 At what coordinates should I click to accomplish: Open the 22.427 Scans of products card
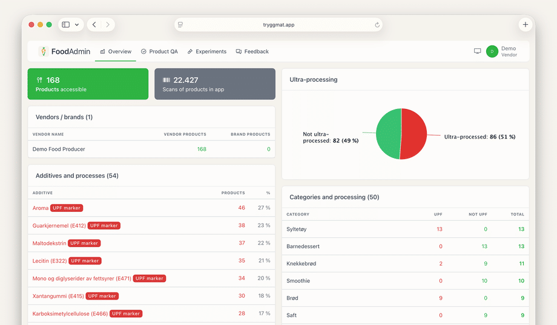coord(215,84)
